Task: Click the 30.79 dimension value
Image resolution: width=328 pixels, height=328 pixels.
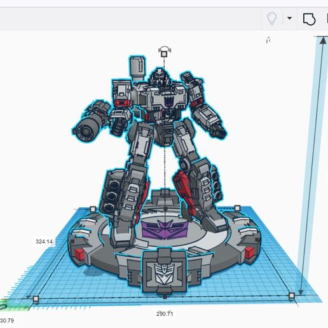Action: [x=7, y=320]
